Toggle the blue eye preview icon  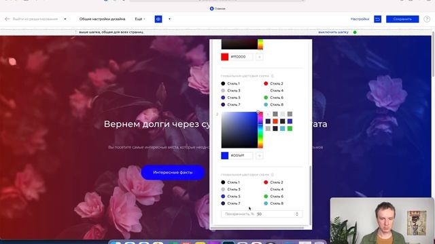158,19
